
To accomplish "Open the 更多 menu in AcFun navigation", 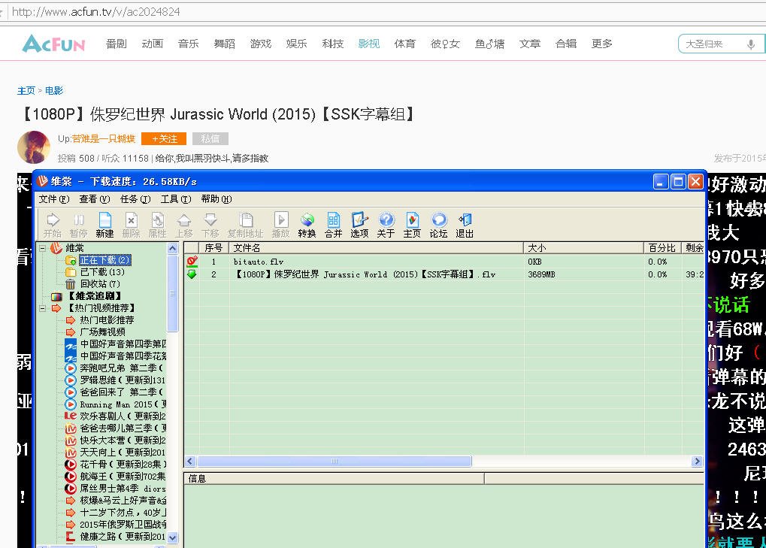I will (601, 44).
